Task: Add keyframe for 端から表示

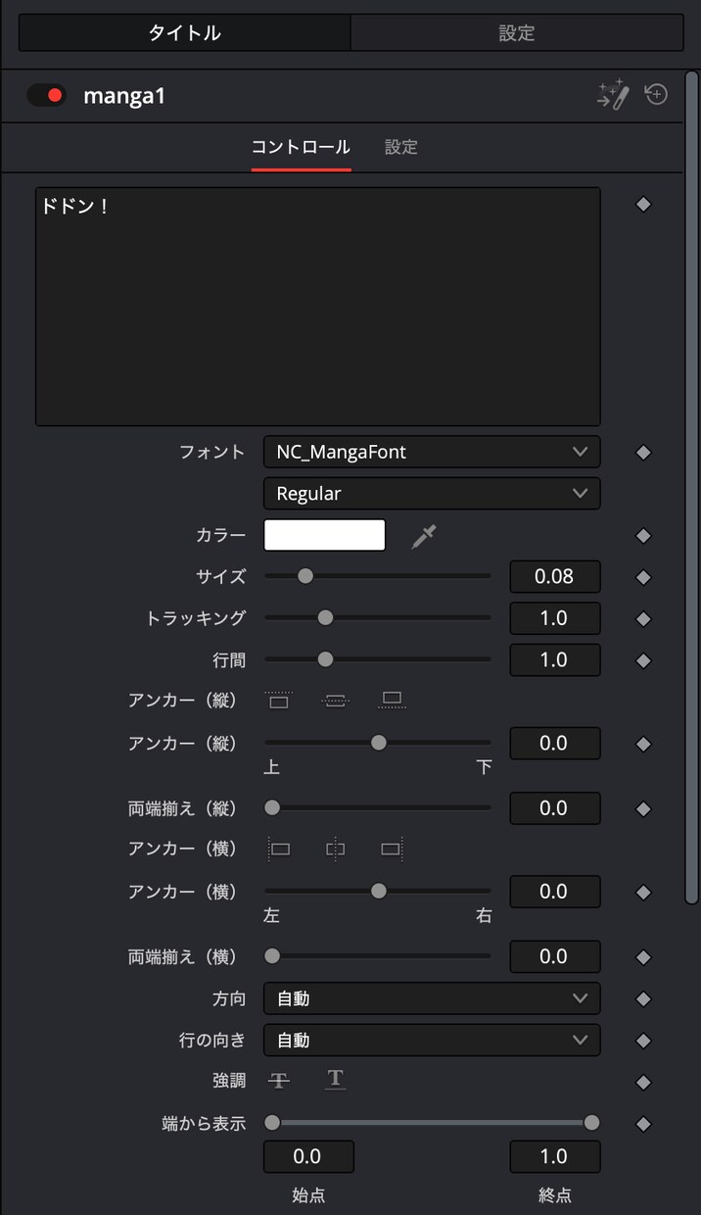Action: click(643, 1124)
